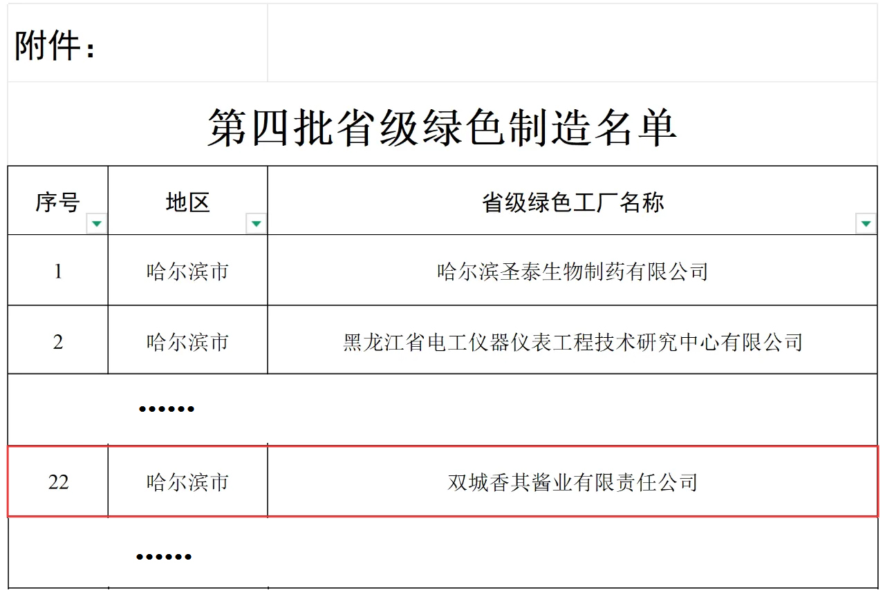This screenshot has width=885, height=590.
Task: Open the 地区 column filter dropdown
Action: click(256, 223)
